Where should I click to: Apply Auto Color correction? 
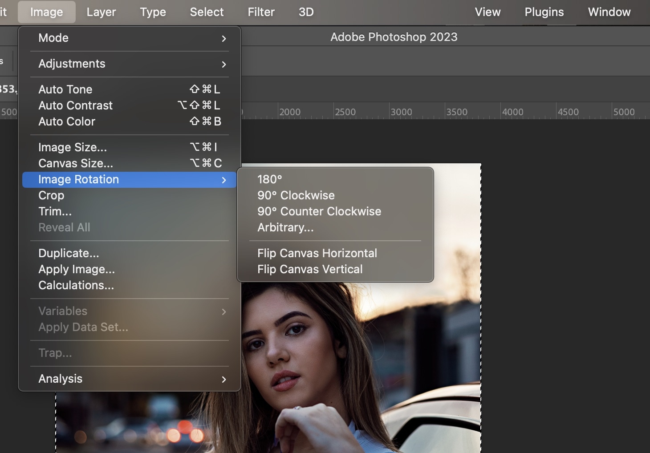click(67, 121)
